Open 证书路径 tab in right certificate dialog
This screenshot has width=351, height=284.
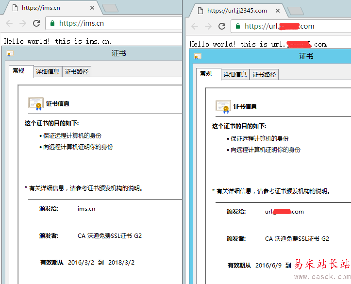tap(264, 75)
